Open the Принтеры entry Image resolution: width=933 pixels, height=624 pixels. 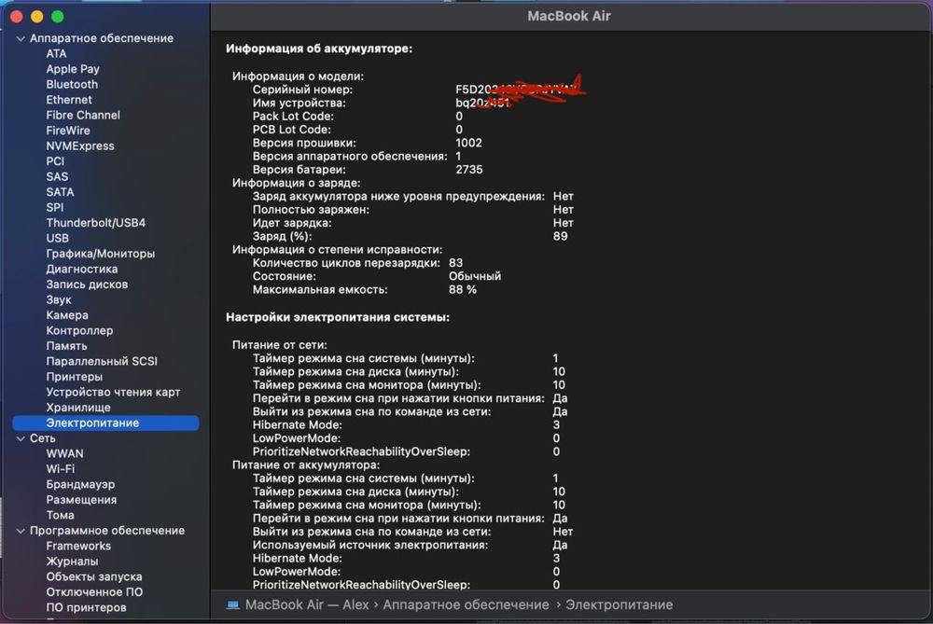pos(75,377)
